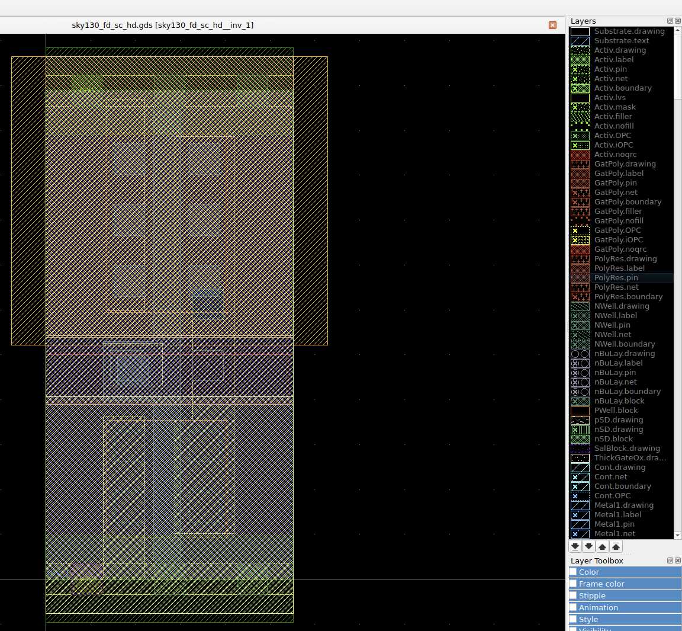Click the GatPoly.drawing layer pattern icon
Image resolution: width=682 pixels, height=631 pixels.
(580, 164)
